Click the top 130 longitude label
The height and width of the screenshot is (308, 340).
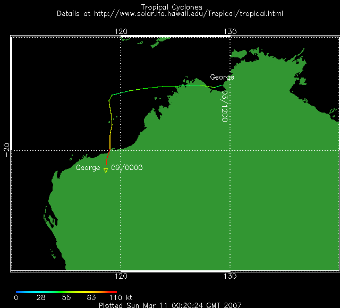229,31
